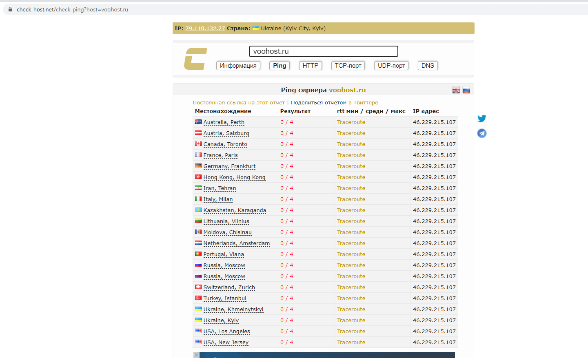
Task: Open the TCP-порт check tab
Action: pyautogui.click(x=348, y=66)
